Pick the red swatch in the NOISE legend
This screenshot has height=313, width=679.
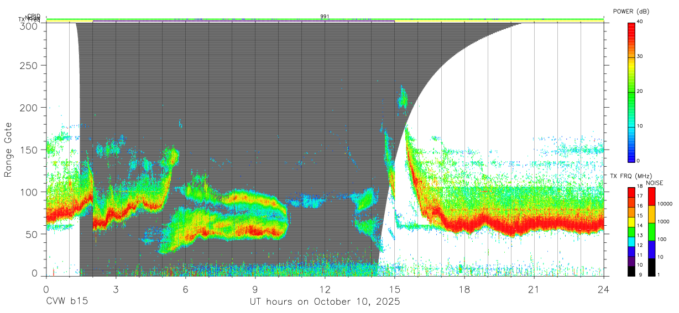point(651,197)
